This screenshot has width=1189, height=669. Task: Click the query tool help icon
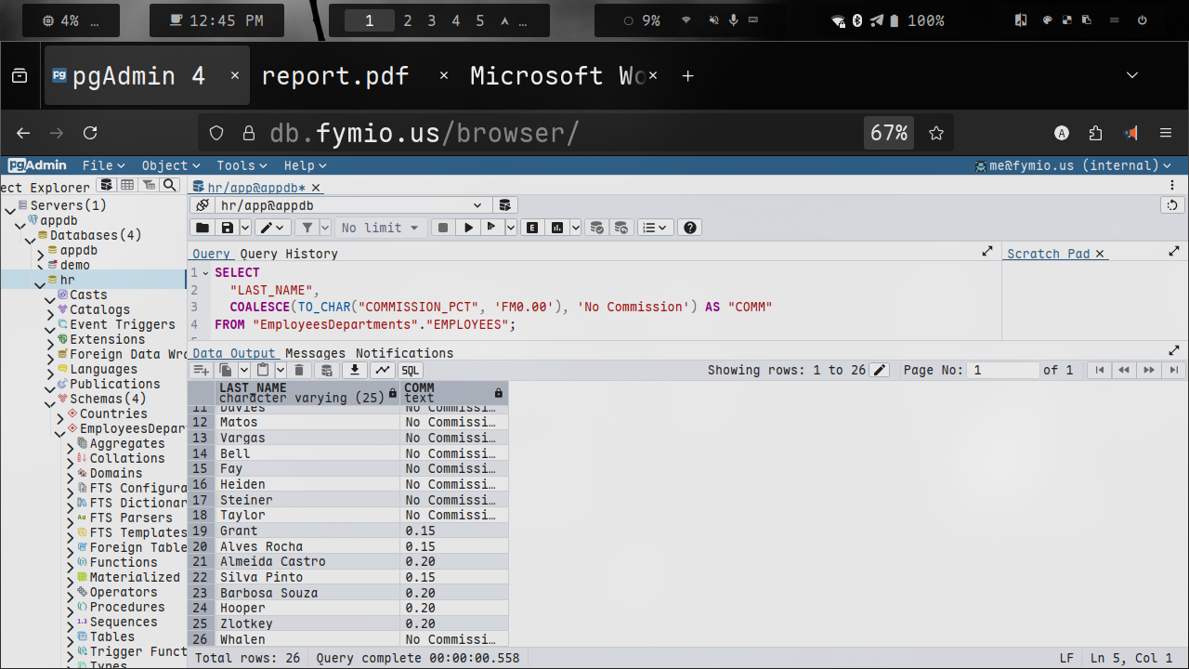click(x=689, y=228)
